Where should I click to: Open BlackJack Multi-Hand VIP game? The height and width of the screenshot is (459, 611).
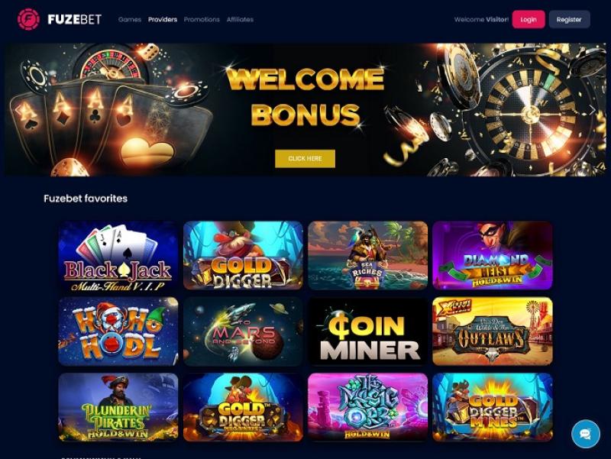pos(118,256)
